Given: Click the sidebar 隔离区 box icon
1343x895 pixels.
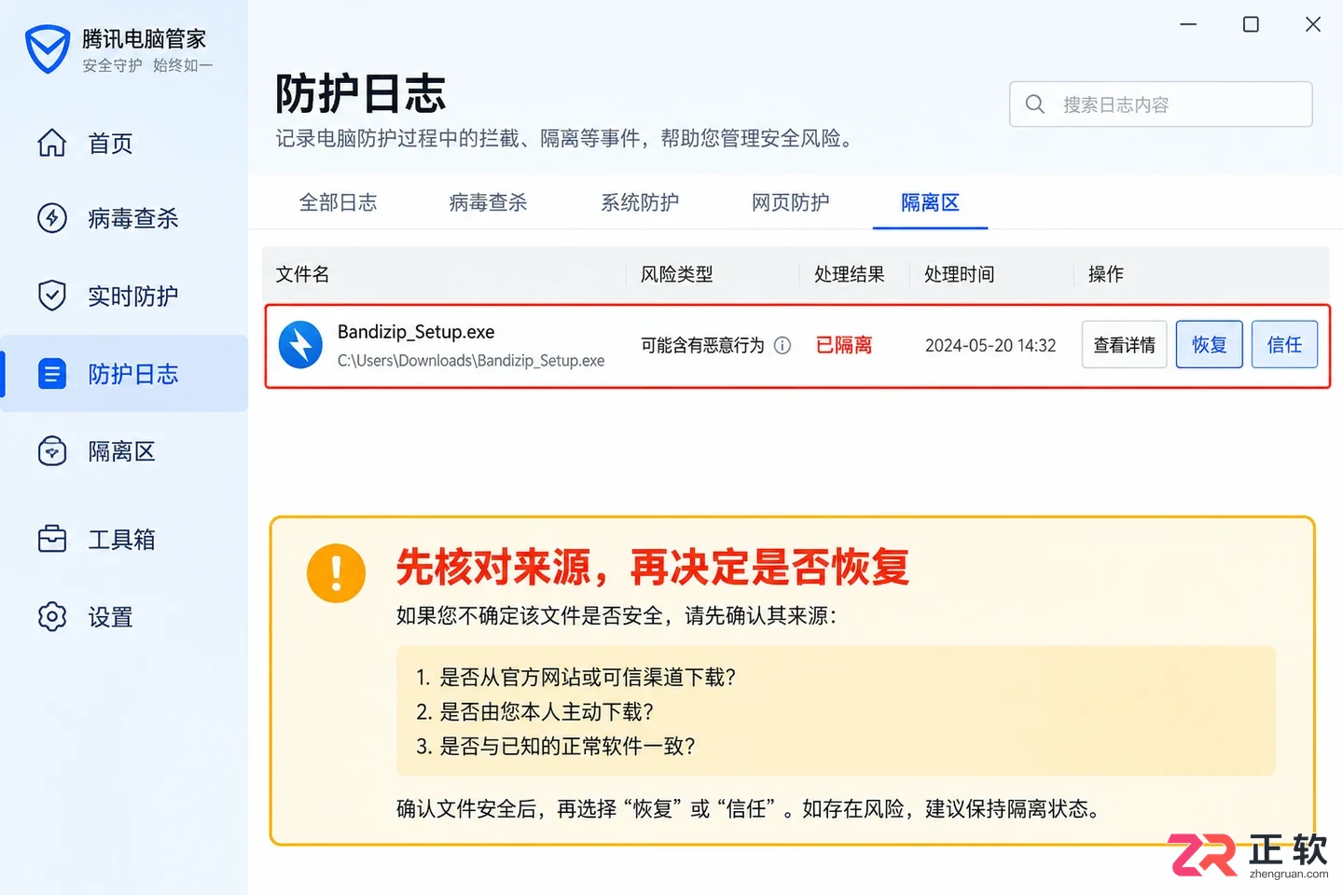Looking at the screenshot, I should pyautogui.click(x=52, y=451).
